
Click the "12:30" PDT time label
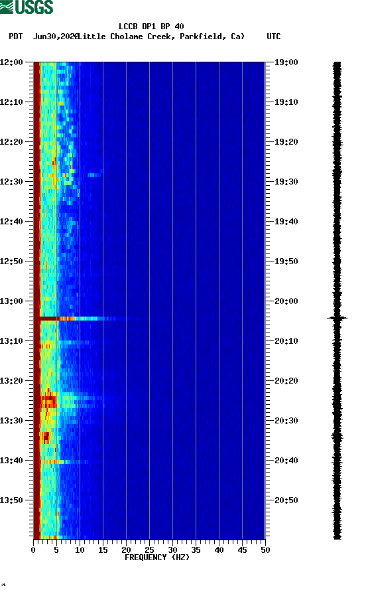point(11,182)
